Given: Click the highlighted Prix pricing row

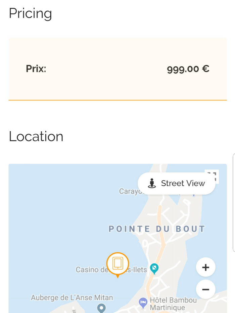Looking at the screenshot, I should click(x=117, y=69).
